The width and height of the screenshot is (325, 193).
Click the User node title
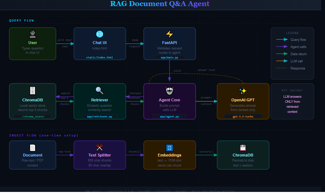tap(33, 43)
